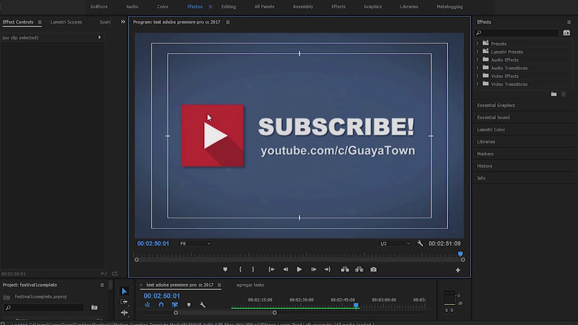Open the Program monitor panel menu

point(228,22)
